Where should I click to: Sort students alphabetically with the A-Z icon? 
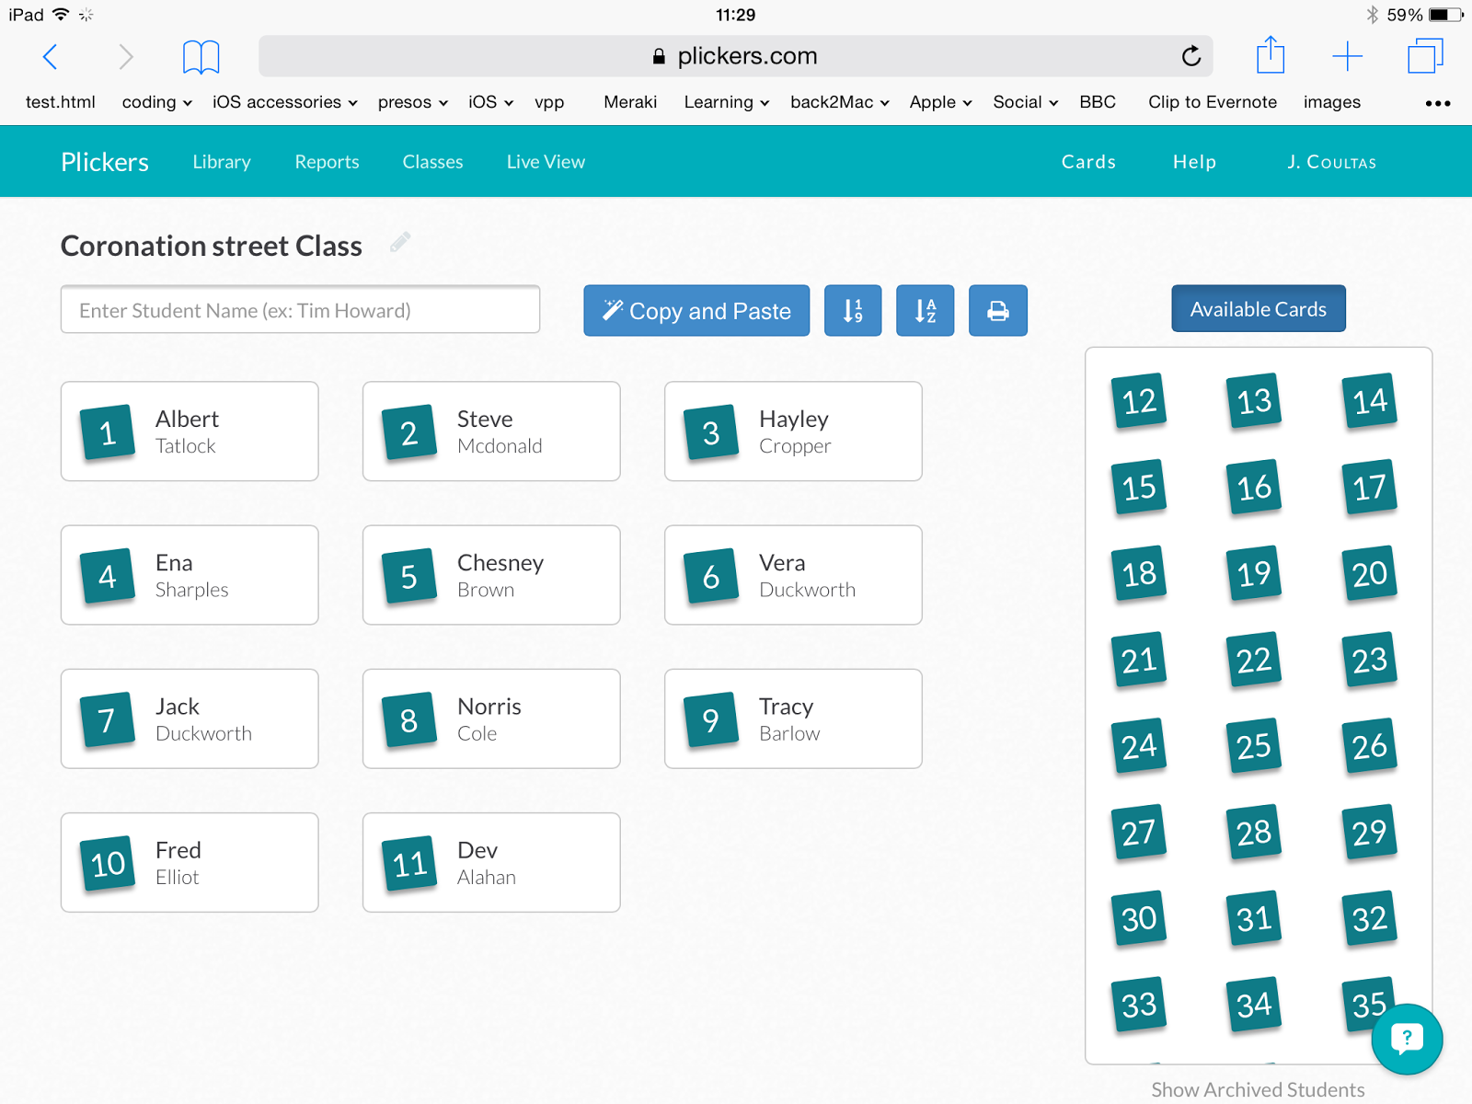point(925,310)
